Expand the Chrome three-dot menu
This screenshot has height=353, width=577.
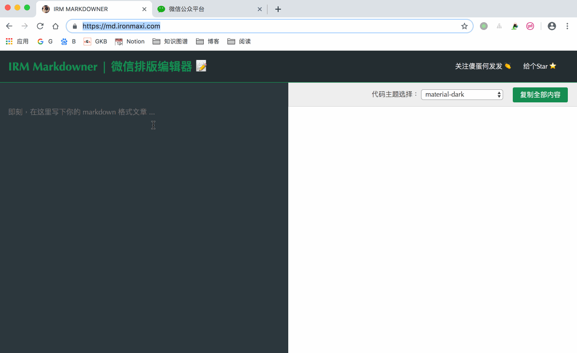pos(567,26)
